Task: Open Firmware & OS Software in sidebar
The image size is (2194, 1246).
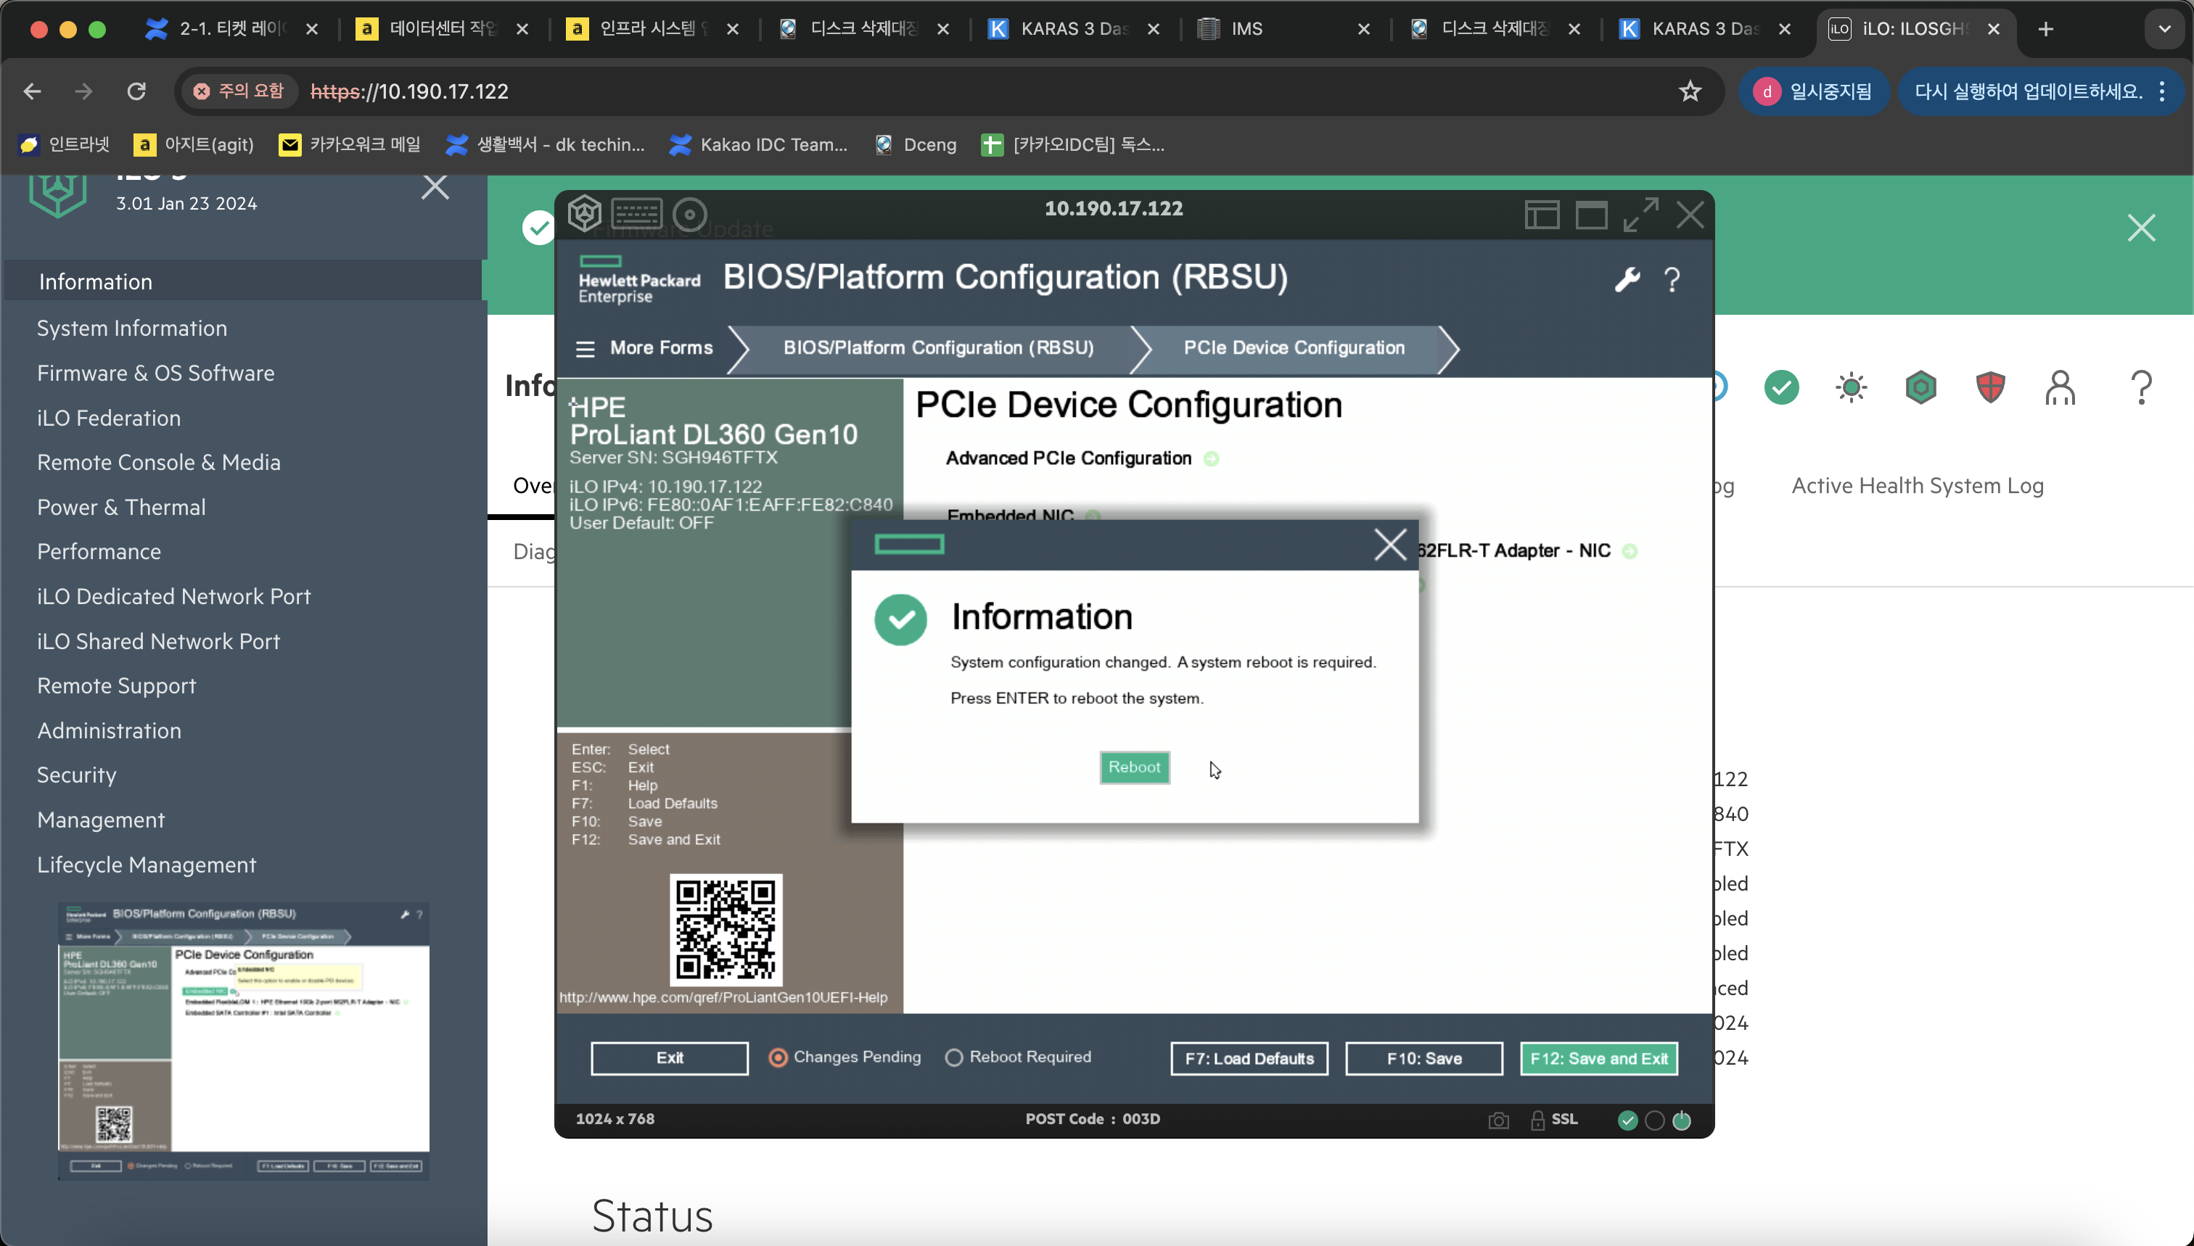Action: pos(156,373)
